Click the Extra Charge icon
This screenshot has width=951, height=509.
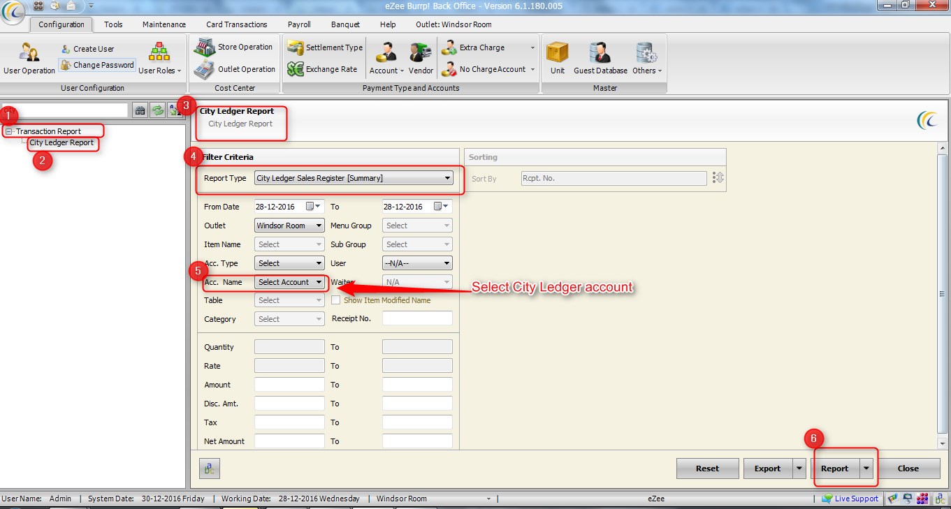tap(448, 47)
